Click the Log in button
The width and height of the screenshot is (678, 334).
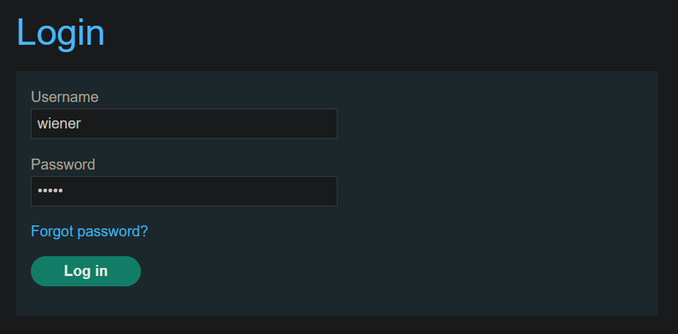[x=86, y=271]
